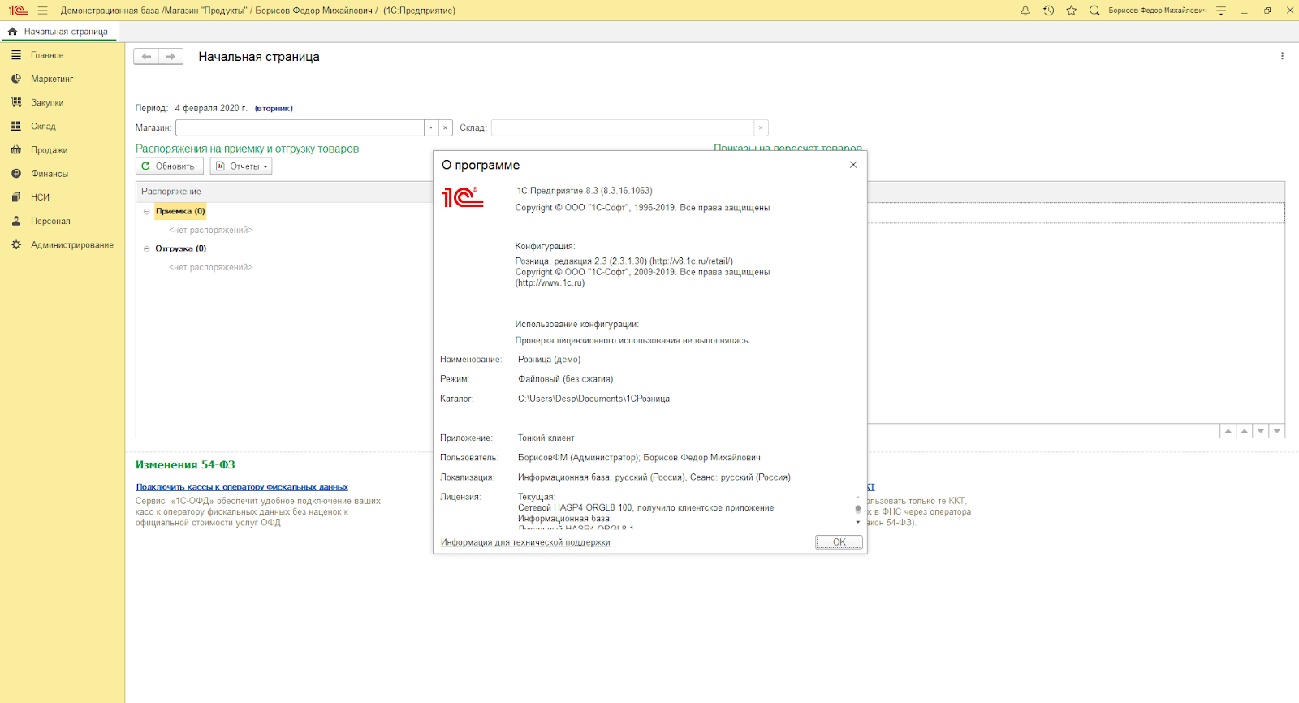Click OK in О программе dialog
This screenshot has width=1299, height=703.
[x=839, y=542]
